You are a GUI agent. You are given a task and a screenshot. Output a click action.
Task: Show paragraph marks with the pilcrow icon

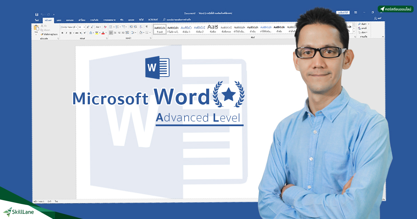pyautogui.click(x=146, y=27)
